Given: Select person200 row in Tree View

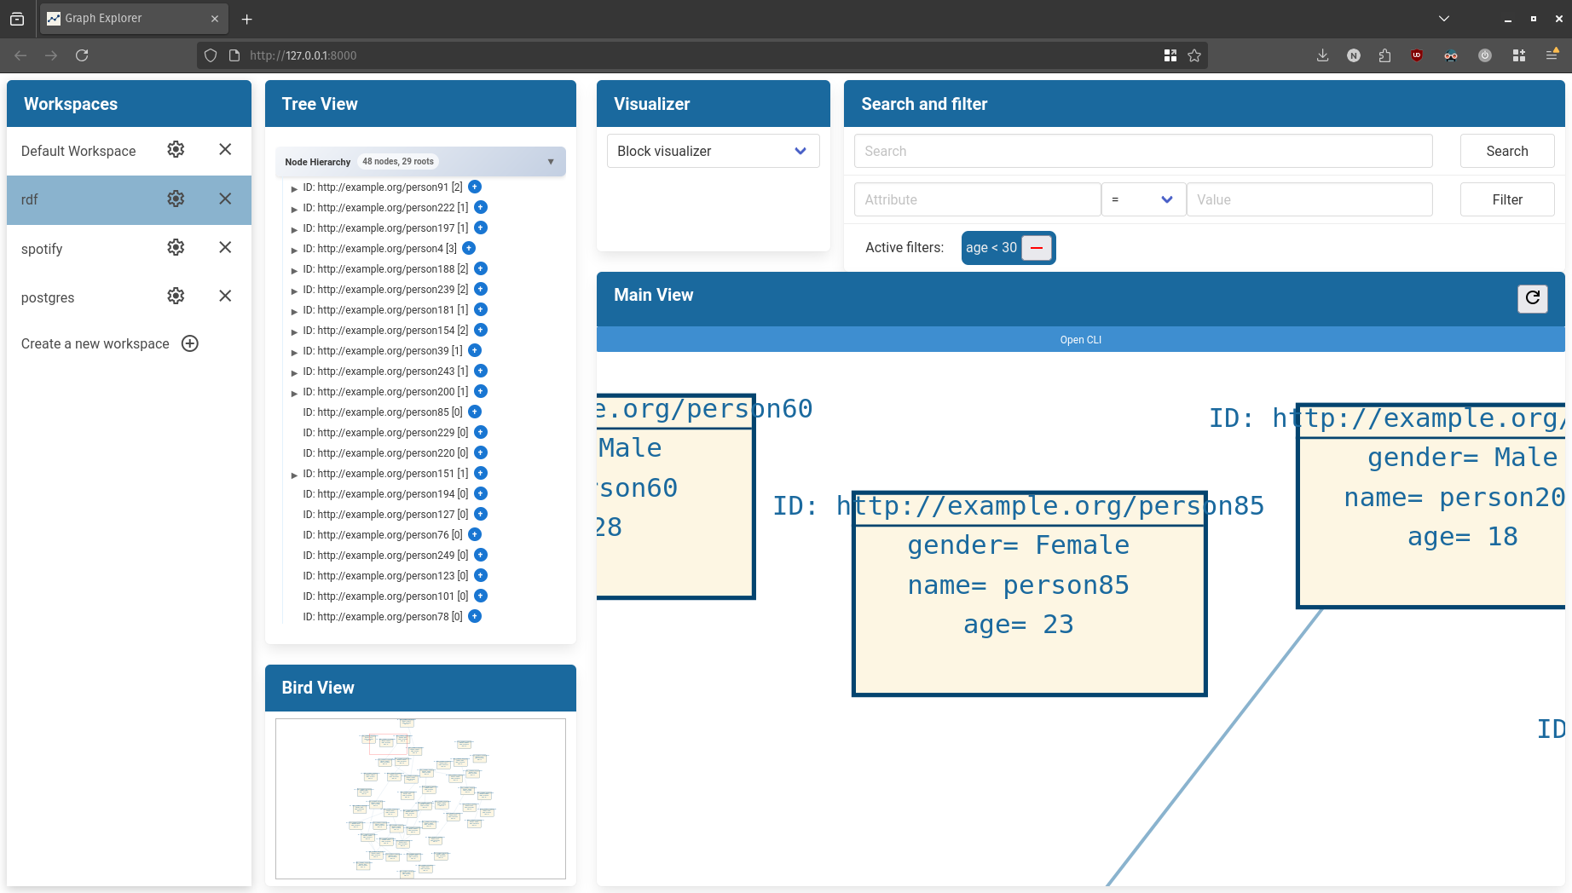Looking at the screenshot, I should [x=385, y=391].
